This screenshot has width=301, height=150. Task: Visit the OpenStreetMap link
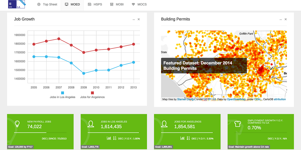(237, 99)
